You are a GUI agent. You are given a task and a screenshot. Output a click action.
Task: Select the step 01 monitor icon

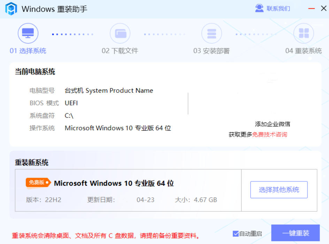point(28,33)
